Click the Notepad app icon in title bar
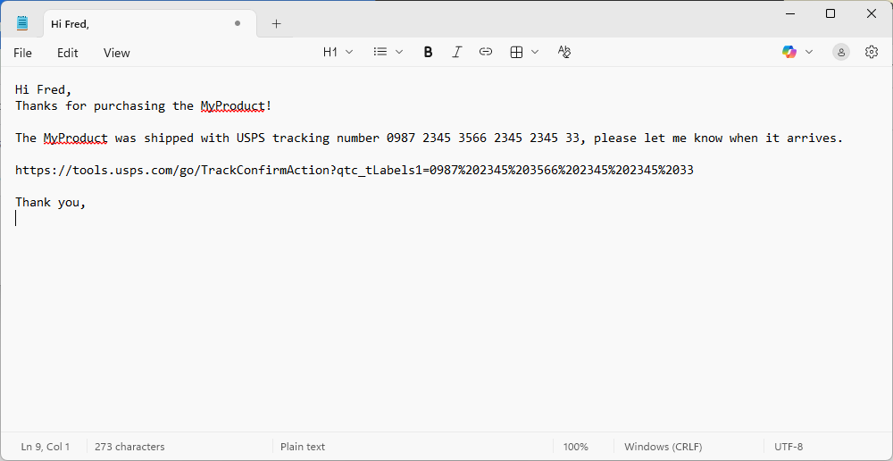Screen dimensions: 893x461 coord(22,23)
